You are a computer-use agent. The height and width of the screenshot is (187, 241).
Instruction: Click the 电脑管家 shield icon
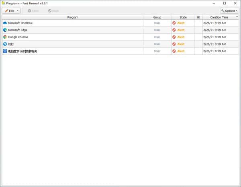[x=5, y=51]
